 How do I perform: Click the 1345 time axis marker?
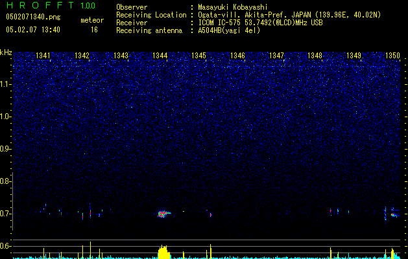198,55
